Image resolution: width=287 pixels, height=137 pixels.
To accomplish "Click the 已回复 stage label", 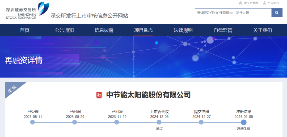I will pyautogui.click(x=117, y=112).
